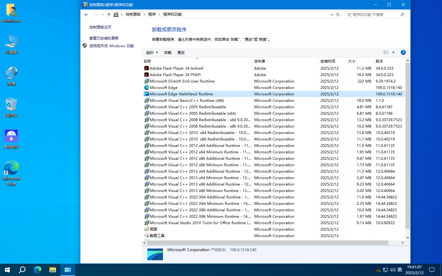442x276 pixels.
Task: Click version 9.29.1974.2 cell
Action: pyautogui.click(x=386, y=81)
